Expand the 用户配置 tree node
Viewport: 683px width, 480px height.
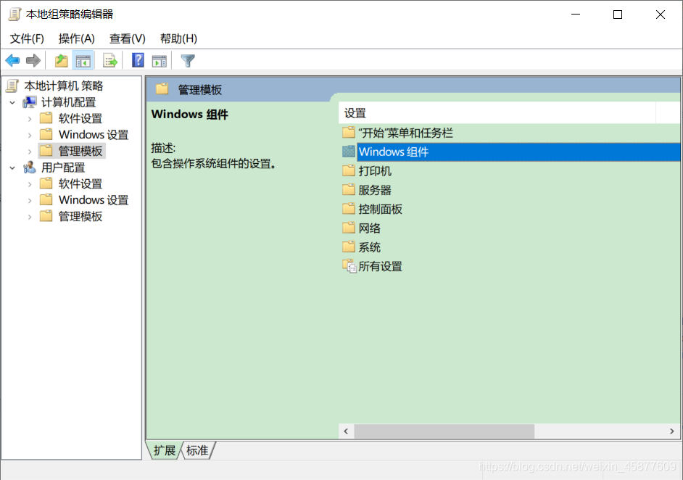pyautogui.click(x=12, y=167)
